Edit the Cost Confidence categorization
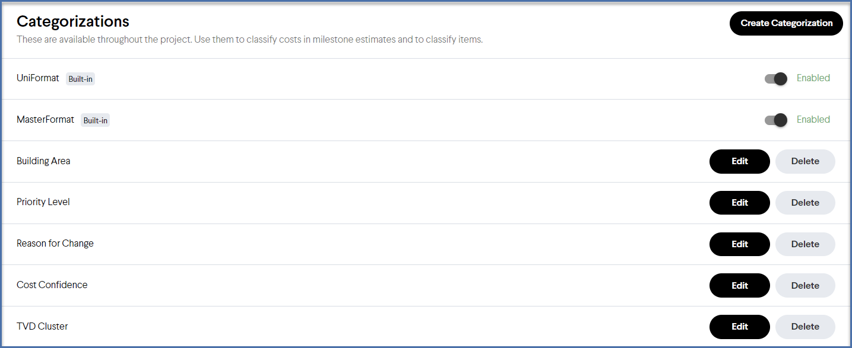This screenshot has width=852, height=348. coord(739,285)
